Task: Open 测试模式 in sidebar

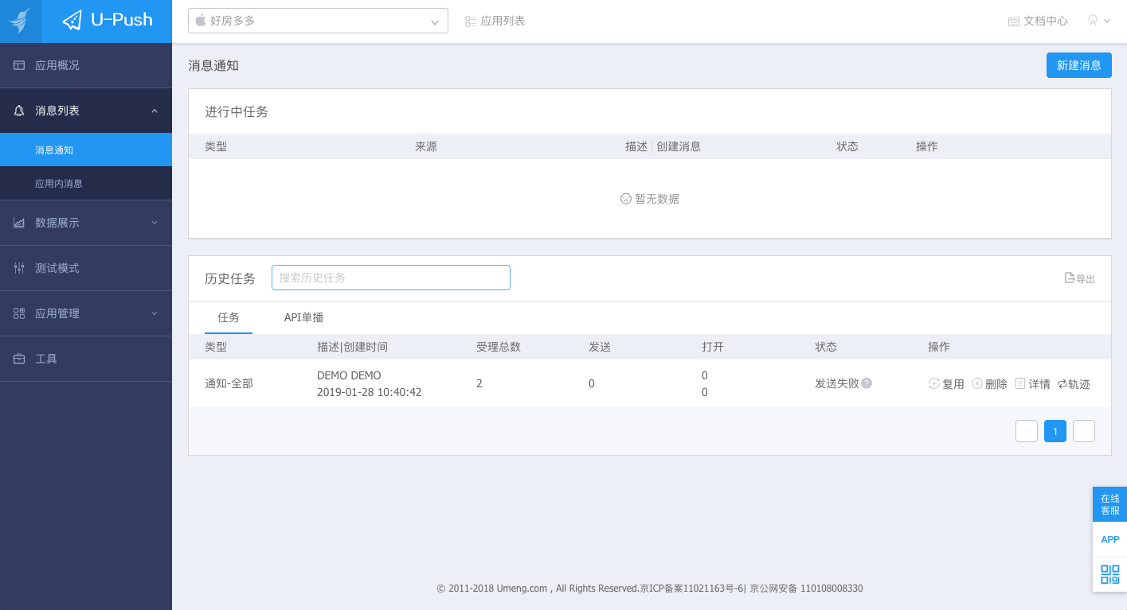Action: [x=86, y=268]
